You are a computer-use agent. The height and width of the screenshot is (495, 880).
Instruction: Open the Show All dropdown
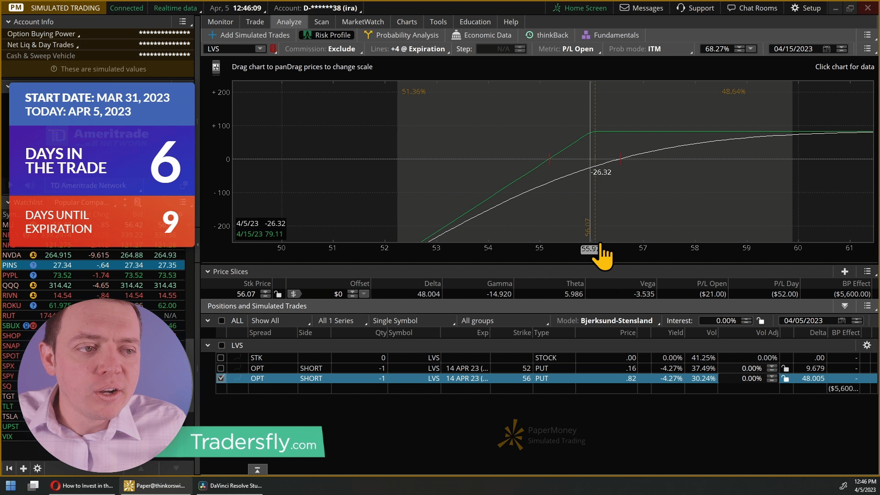[x=281, y=320]
